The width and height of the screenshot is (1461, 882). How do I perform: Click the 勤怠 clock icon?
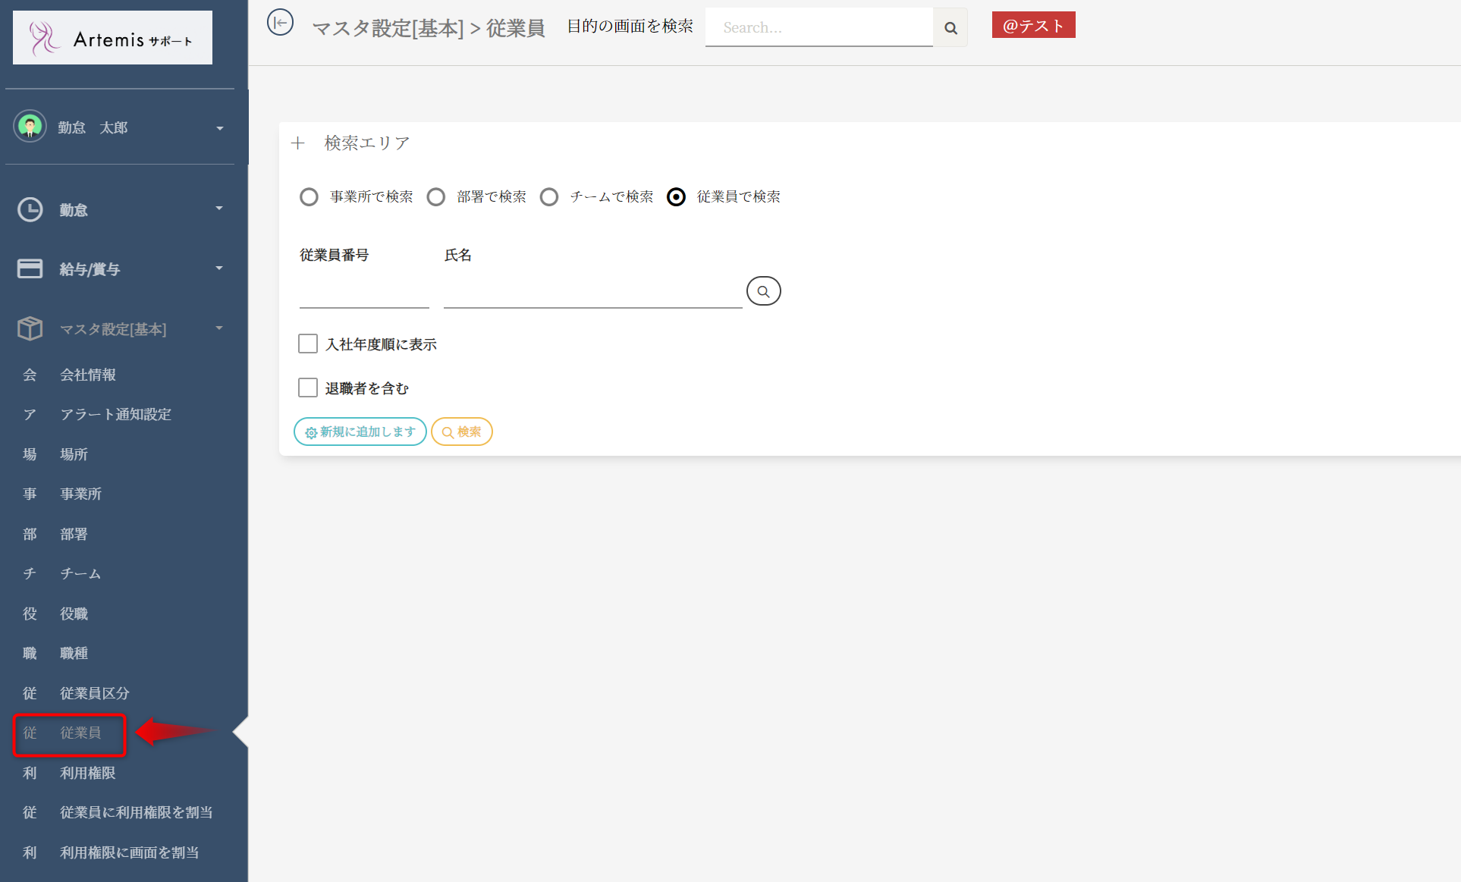coord(30,209)
